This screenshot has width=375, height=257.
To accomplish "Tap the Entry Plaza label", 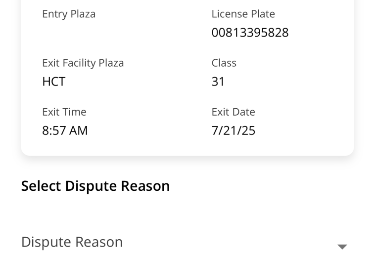I will (69, 14).
